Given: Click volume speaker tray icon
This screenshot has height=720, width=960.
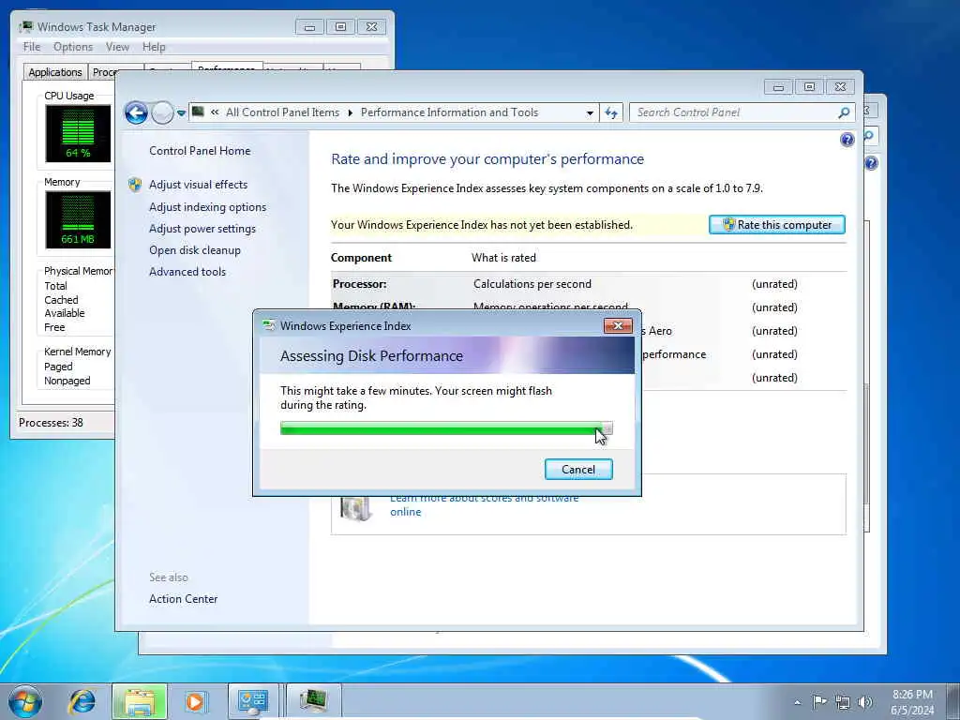Looking at the screenshot, I should click(865, 703).
